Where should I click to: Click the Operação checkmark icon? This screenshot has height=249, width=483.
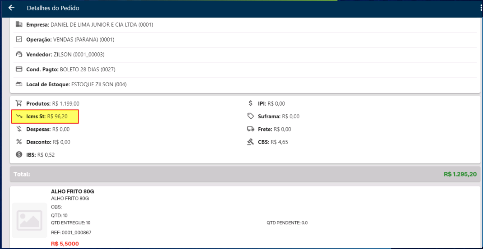[x=19, y=39]
